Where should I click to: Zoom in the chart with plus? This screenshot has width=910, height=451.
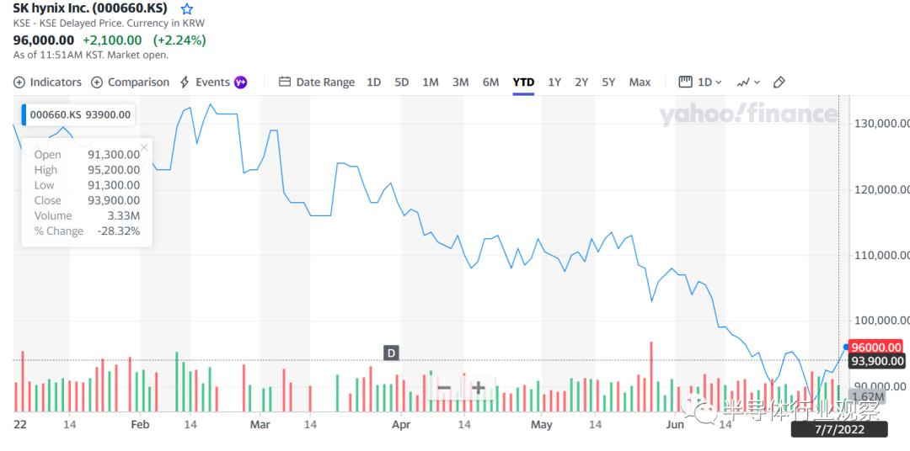click(478, 388)
